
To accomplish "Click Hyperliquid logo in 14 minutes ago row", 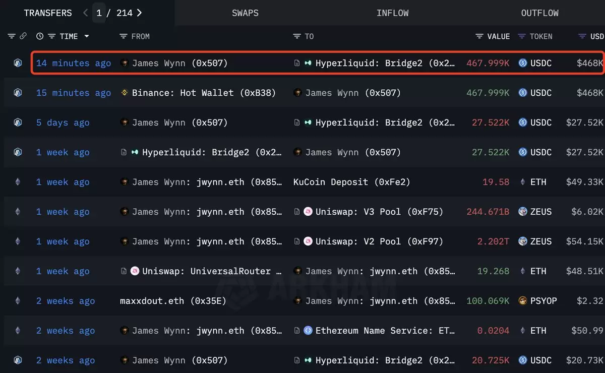I will pyautogui.click(x=308, y=63).
